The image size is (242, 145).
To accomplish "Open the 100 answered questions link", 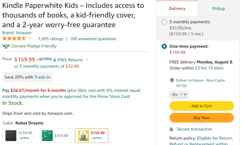I will click(x=93, y=39).
